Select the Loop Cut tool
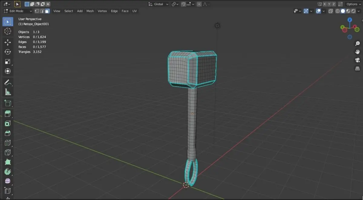This screenshot has height=200, width=363. pos(8,143)
